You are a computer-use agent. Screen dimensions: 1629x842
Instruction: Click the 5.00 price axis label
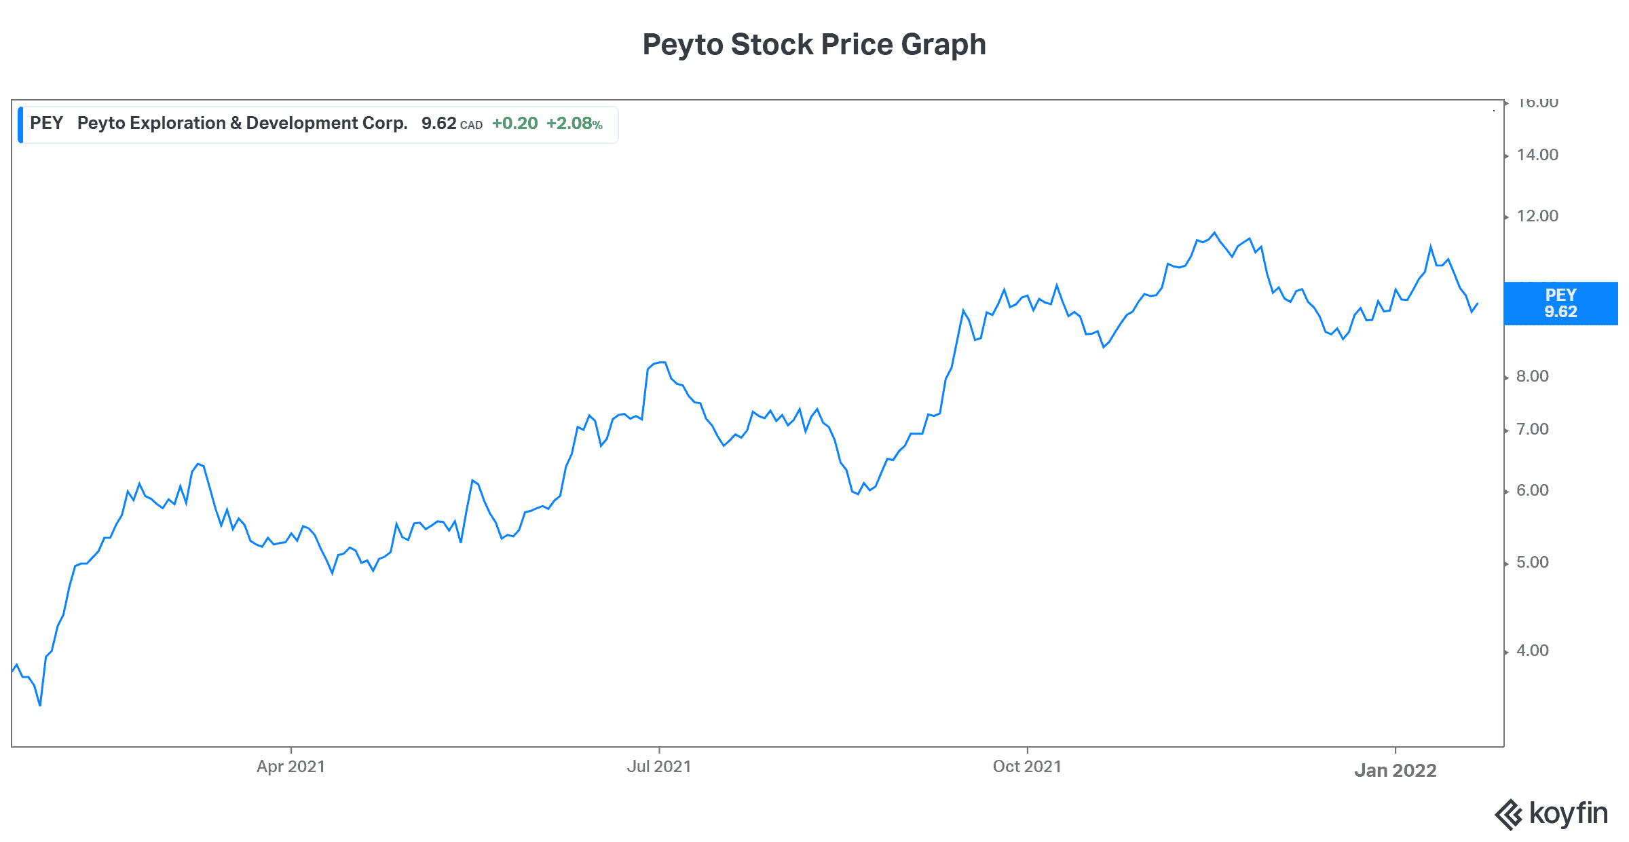coord(1533,563)
